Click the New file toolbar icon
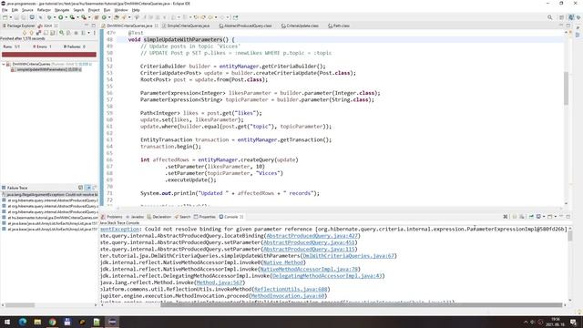This screenshot has width=583, height=328. click(5, 17)
